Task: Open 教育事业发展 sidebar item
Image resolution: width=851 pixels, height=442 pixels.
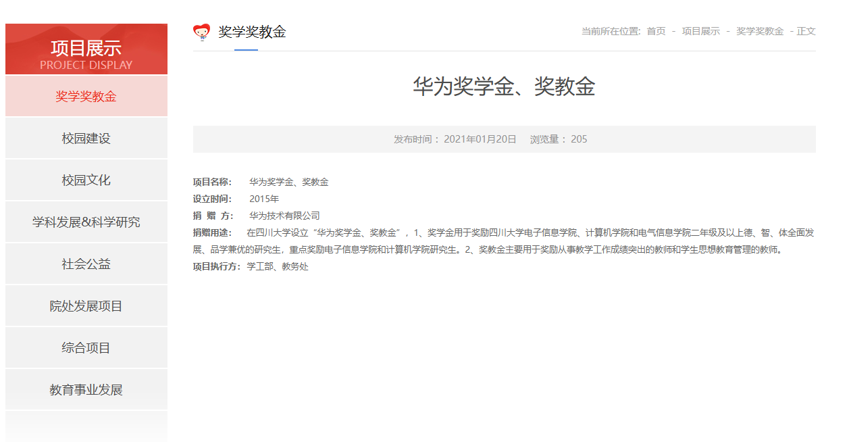Action: tap(86, 389)
